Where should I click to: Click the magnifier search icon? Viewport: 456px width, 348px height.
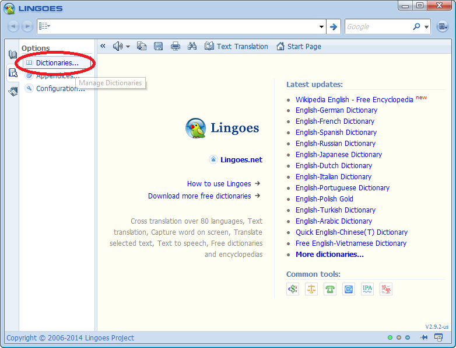pyautogui.click(x=416, y=26)
